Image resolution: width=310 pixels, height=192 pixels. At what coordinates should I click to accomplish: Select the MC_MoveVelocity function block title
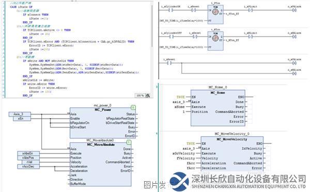(x=232, y=139)
